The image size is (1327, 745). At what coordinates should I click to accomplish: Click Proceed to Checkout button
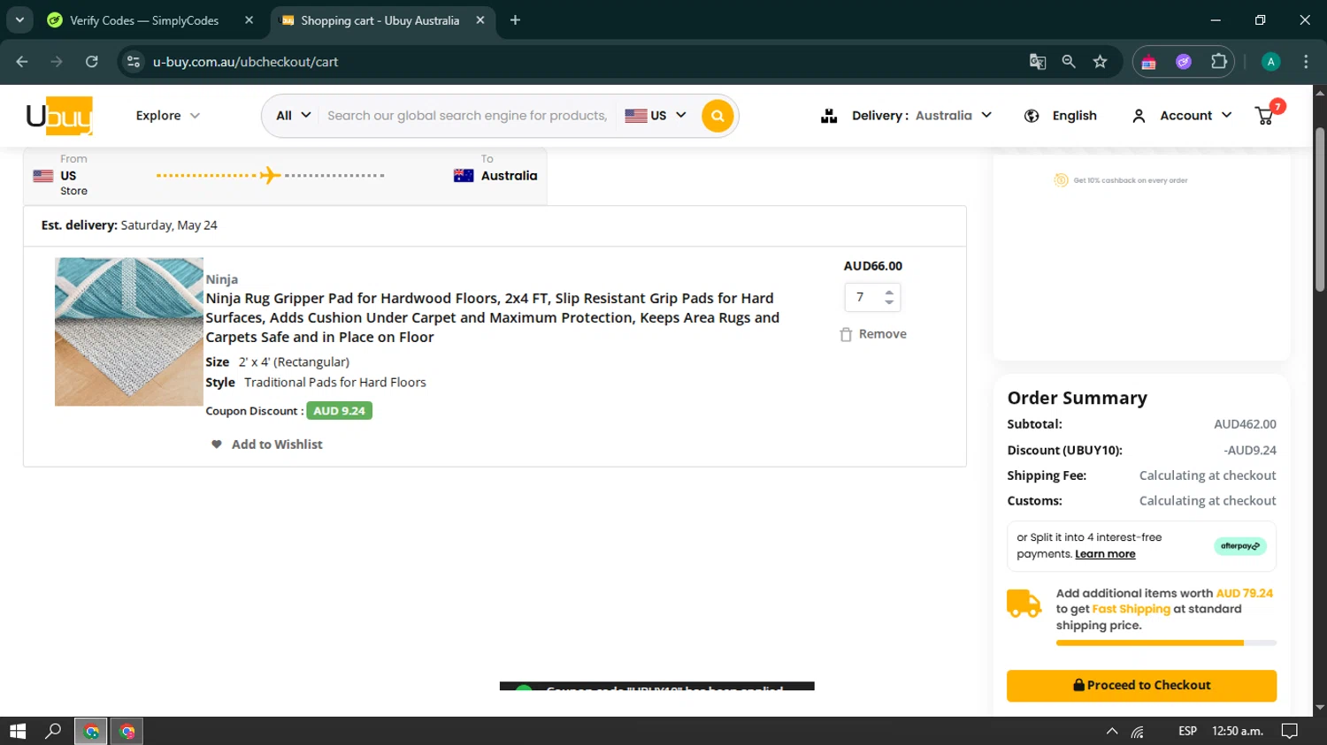point(1141,686)
